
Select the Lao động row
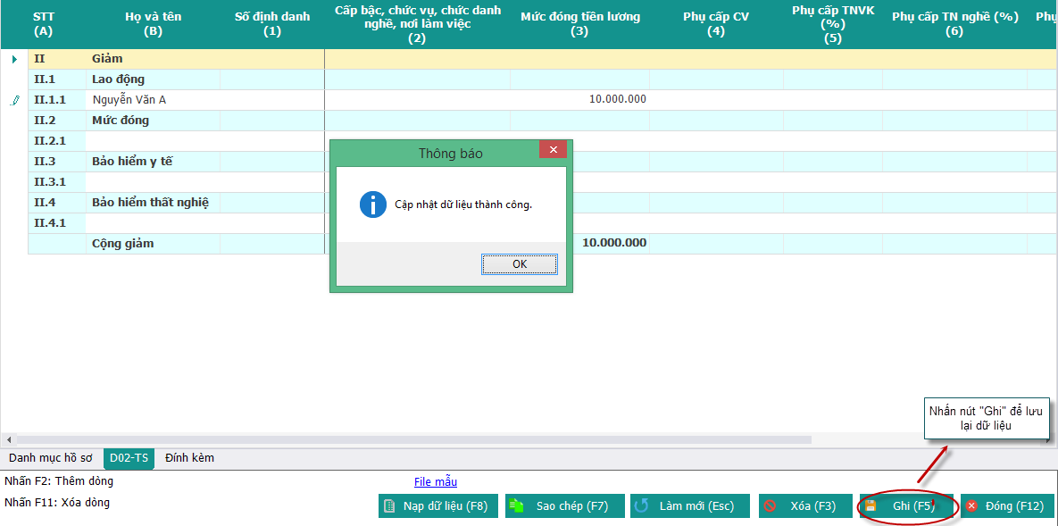click(x=543, y=79)
